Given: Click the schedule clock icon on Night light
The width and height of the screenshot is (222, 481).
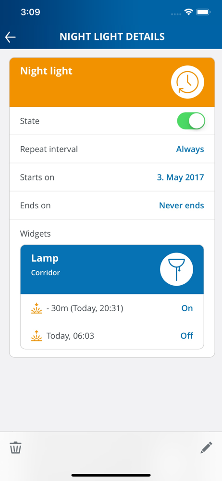Looking at the screenshot, I should point(187,82).
